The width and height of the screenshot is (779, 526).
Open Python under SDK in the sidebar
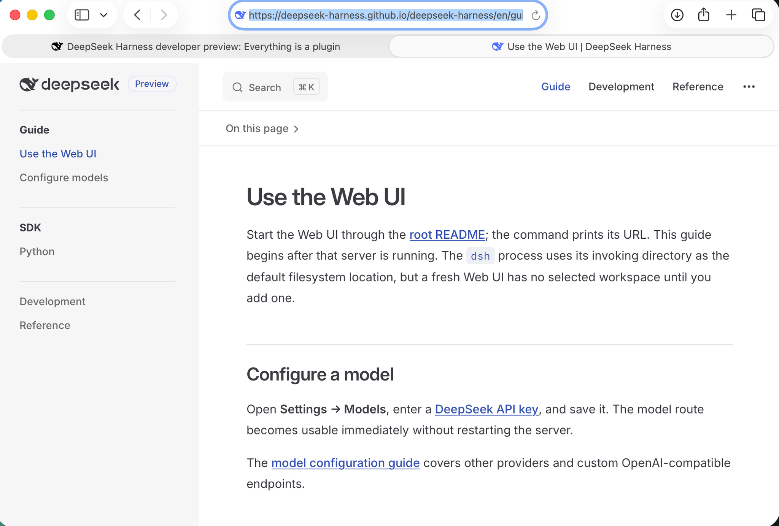point(37,251)
